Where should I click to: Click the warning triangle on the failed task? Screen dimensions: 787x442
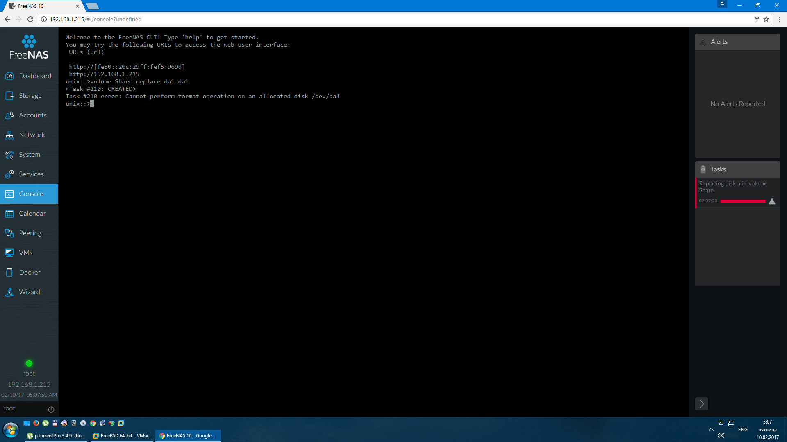(772, 201)
